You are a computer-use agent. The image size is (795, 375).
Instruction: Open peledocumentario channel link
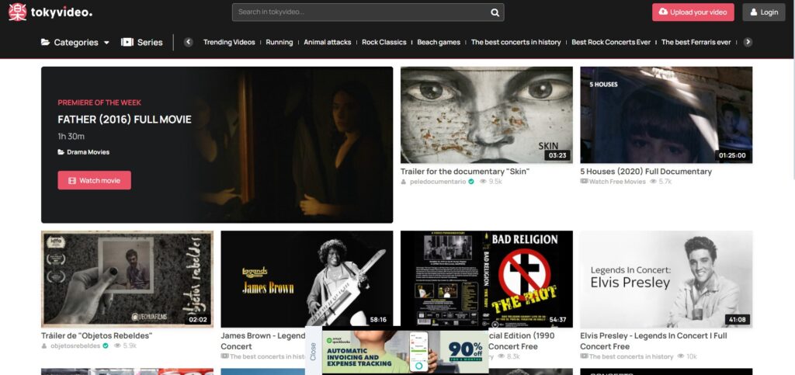(438, 182)
